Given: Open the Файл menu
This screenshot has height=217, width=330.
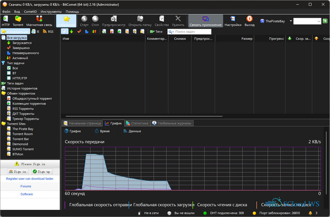Looking at the screenshot, I should click(6, 12).
